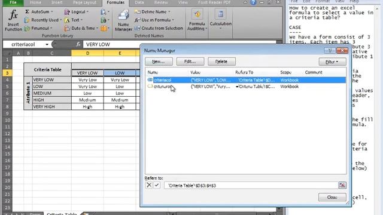Minimize the ribbon with caret icon
The image size is (383, 215).
(x=245, y=2)
